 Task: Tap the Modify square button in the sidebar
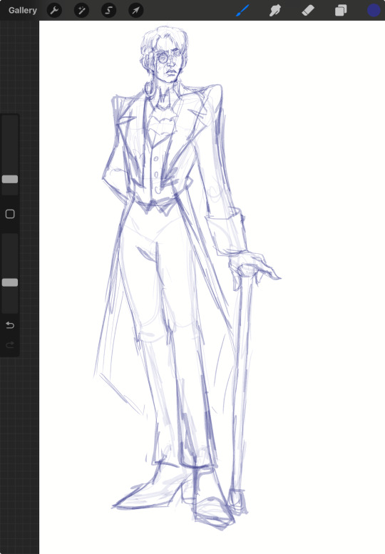click(10, 214)
